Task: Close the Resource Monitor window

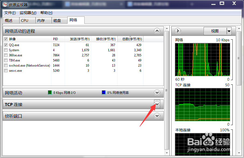Action: coord(234,4)
